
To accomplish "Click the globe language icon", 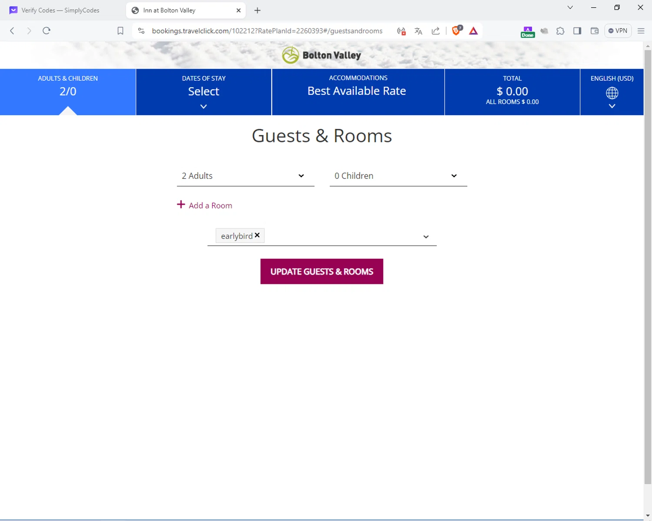I will tap(612, 93).
